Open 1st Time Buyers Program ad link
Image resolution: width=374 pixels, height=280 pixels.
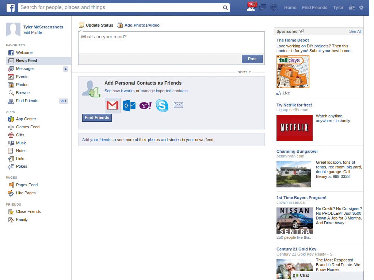tap(301, 198)
